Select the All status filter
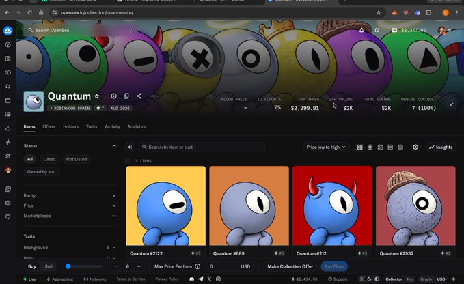This screenshot has width=464, height=284. coord(30,159)
